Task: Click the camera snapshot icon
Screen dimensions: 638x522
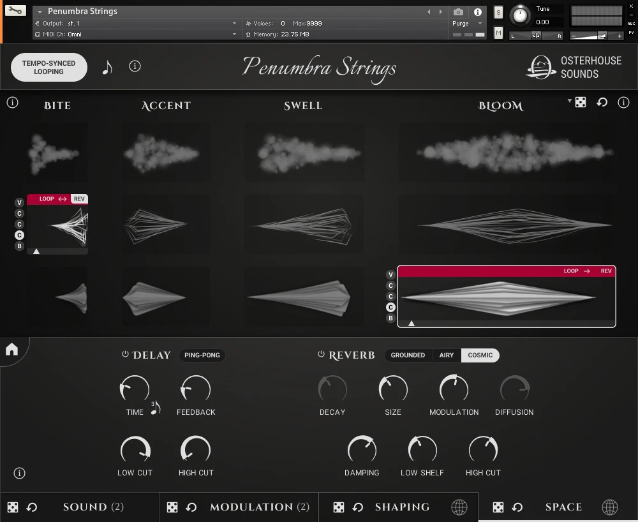Action: click(458, 11)
